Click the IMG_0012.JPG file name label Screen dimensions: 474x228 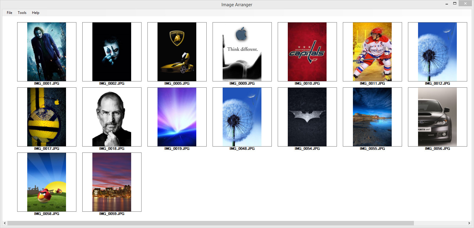point(438,84)
